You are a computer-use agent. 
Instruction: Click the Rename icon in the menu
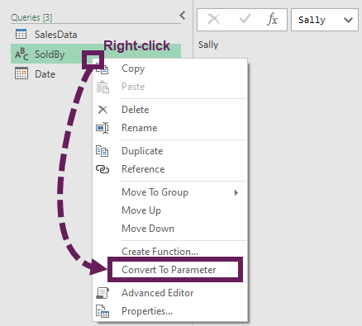pos(102,128)
